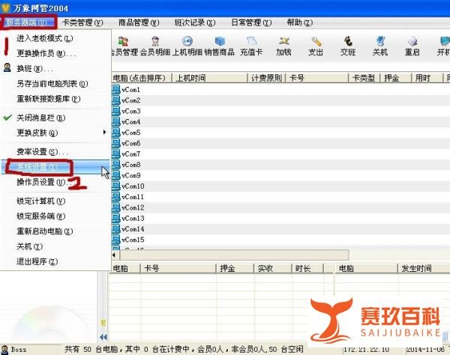Select the vCom1 computer icon
Image resolution: width=450 pixels, height=355 pixels.
coord(116,89)
